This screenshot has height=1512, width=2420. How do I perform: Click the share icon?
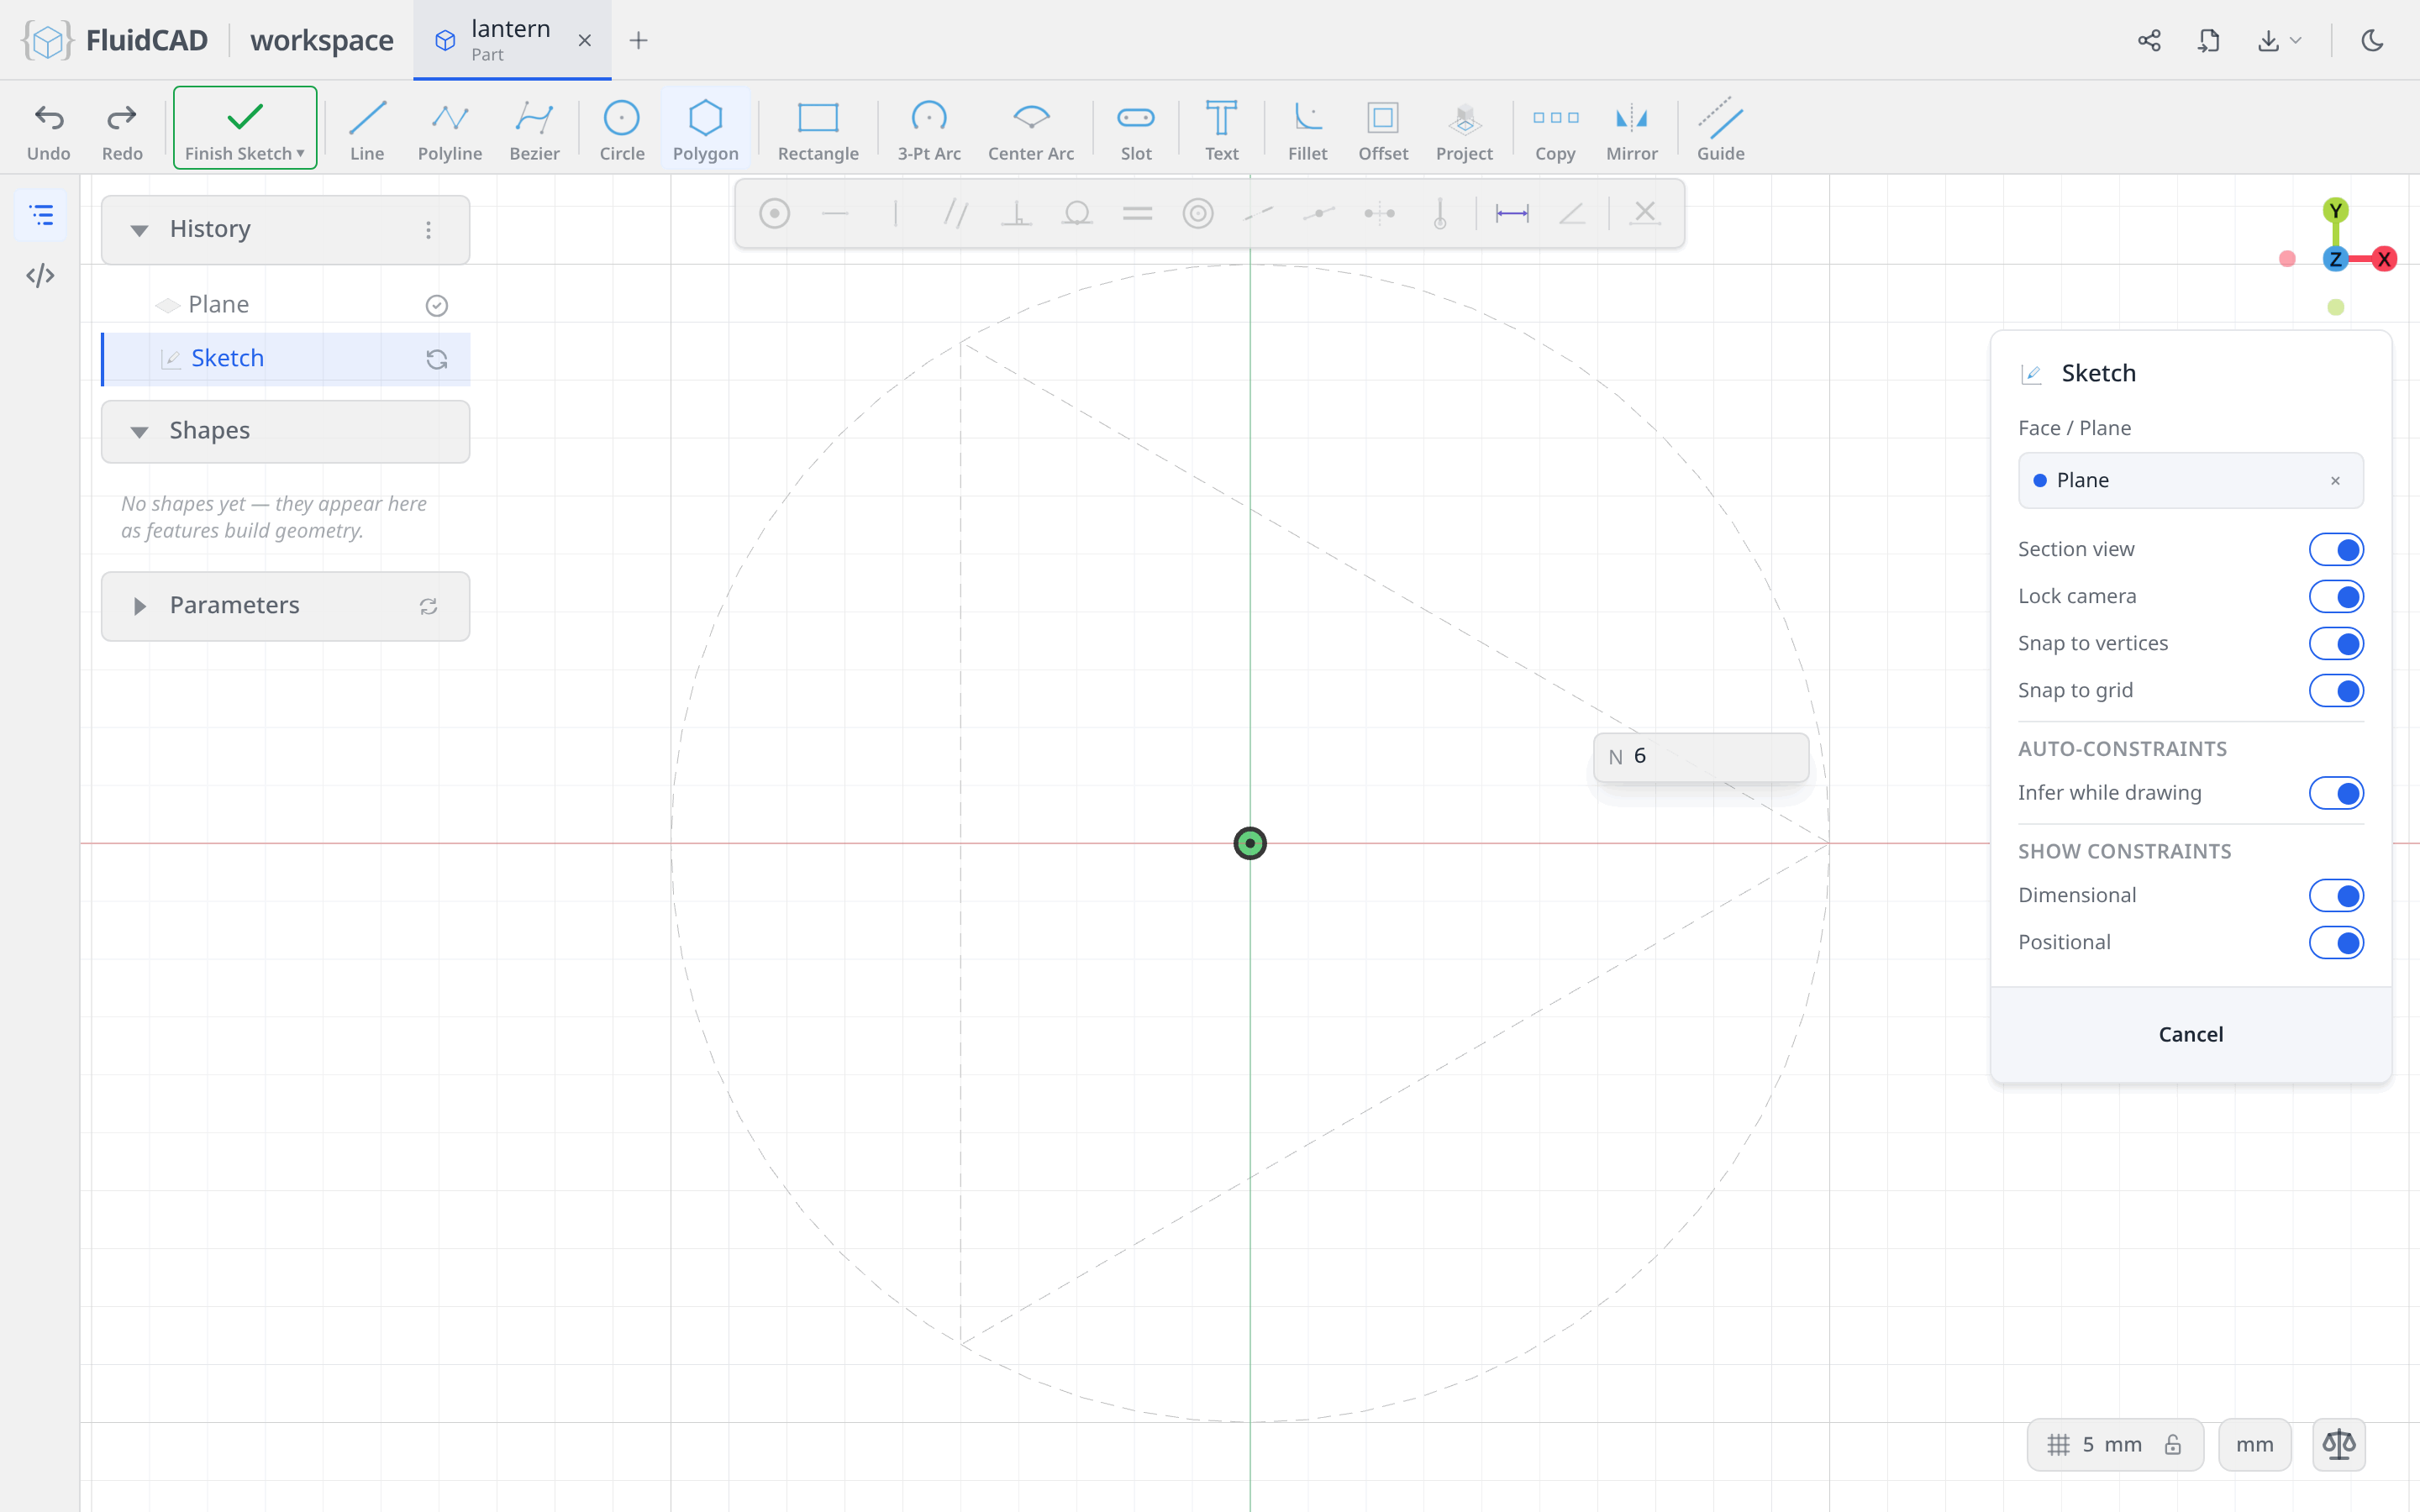2149,40
